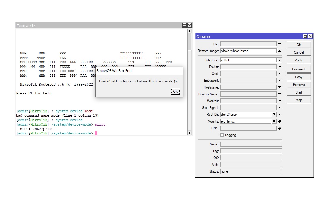Screen dimensions: 325x204
Task: Click the 'MikroTik RouterOS 7.6' version text
Action: [x=56, y=84]
